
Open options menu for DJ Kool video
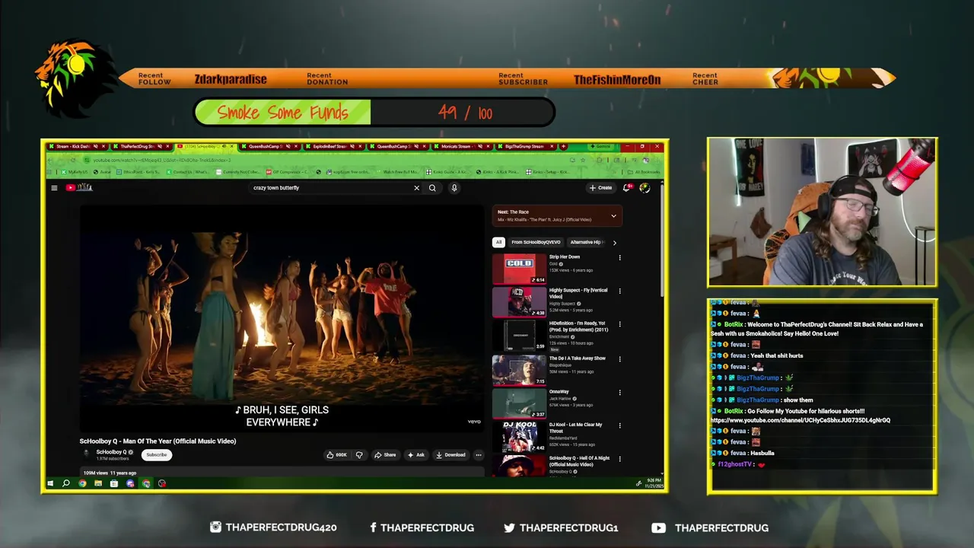pos(619,426)
